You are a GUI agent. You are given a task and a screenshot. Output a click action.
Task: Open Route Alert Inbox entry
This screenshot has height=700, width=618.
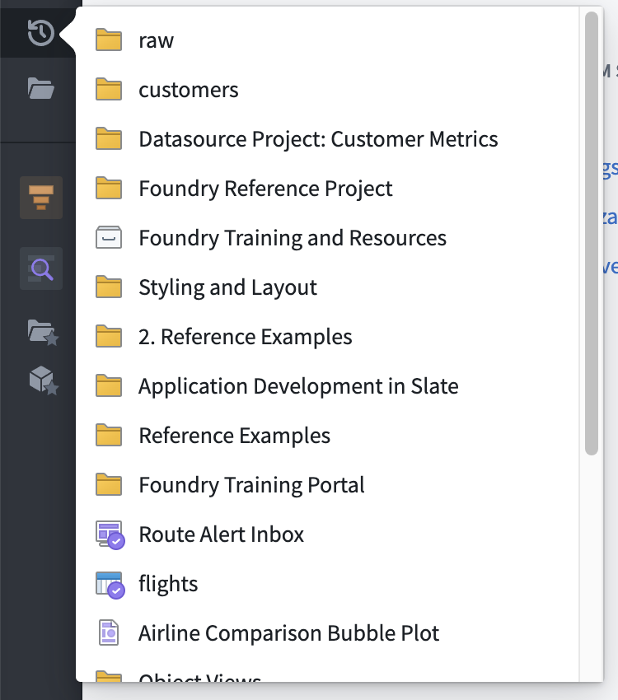point(221,534)
